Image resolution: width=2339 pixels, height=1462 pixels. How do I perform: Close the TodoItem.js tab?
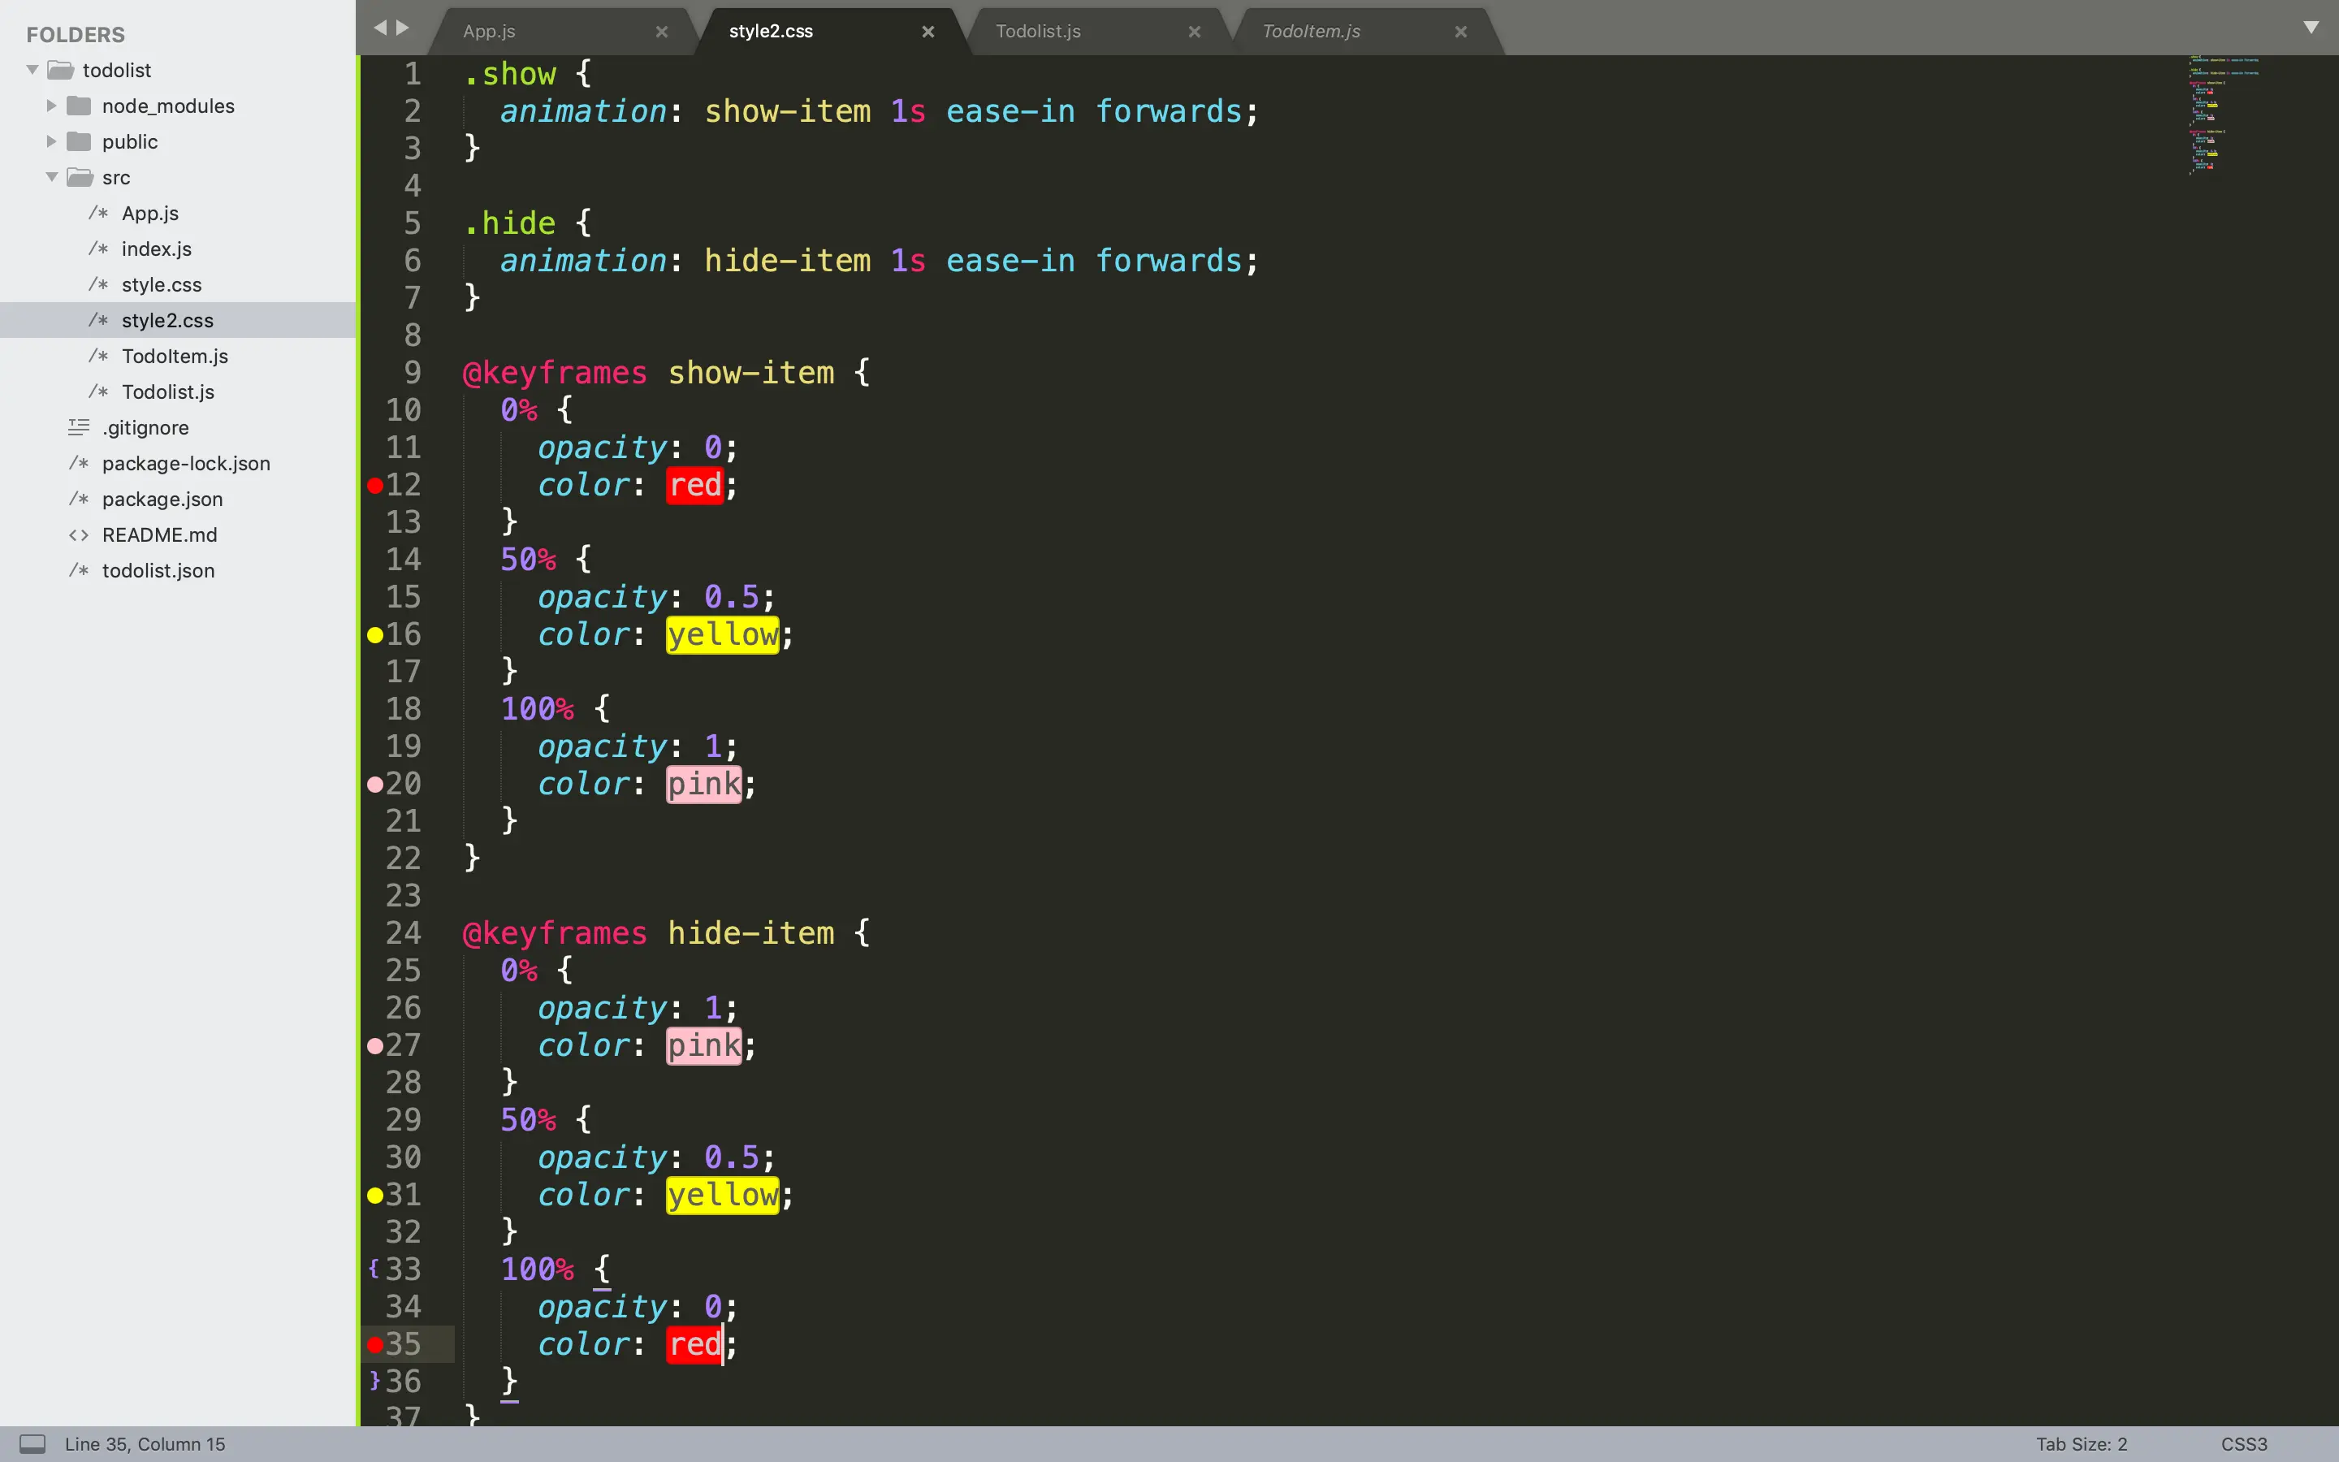[1460, 32]
